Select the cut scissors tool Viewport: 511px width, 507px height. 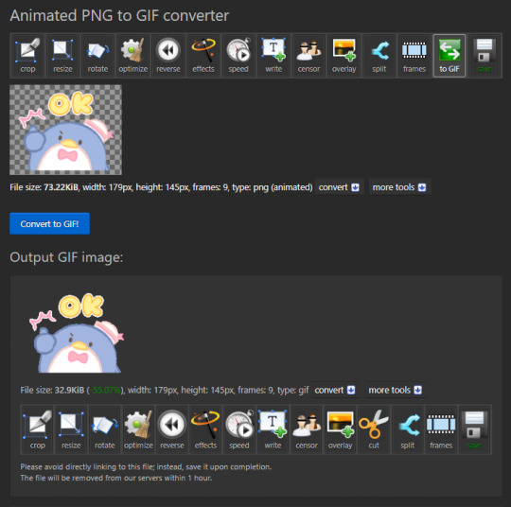click(374, 429)
